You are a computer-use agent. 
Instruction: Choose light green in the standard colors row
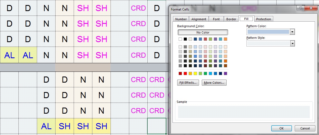(x=200, y=73)
